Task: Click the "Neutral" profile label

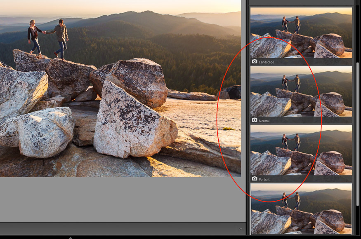Action: pos(264,121)
